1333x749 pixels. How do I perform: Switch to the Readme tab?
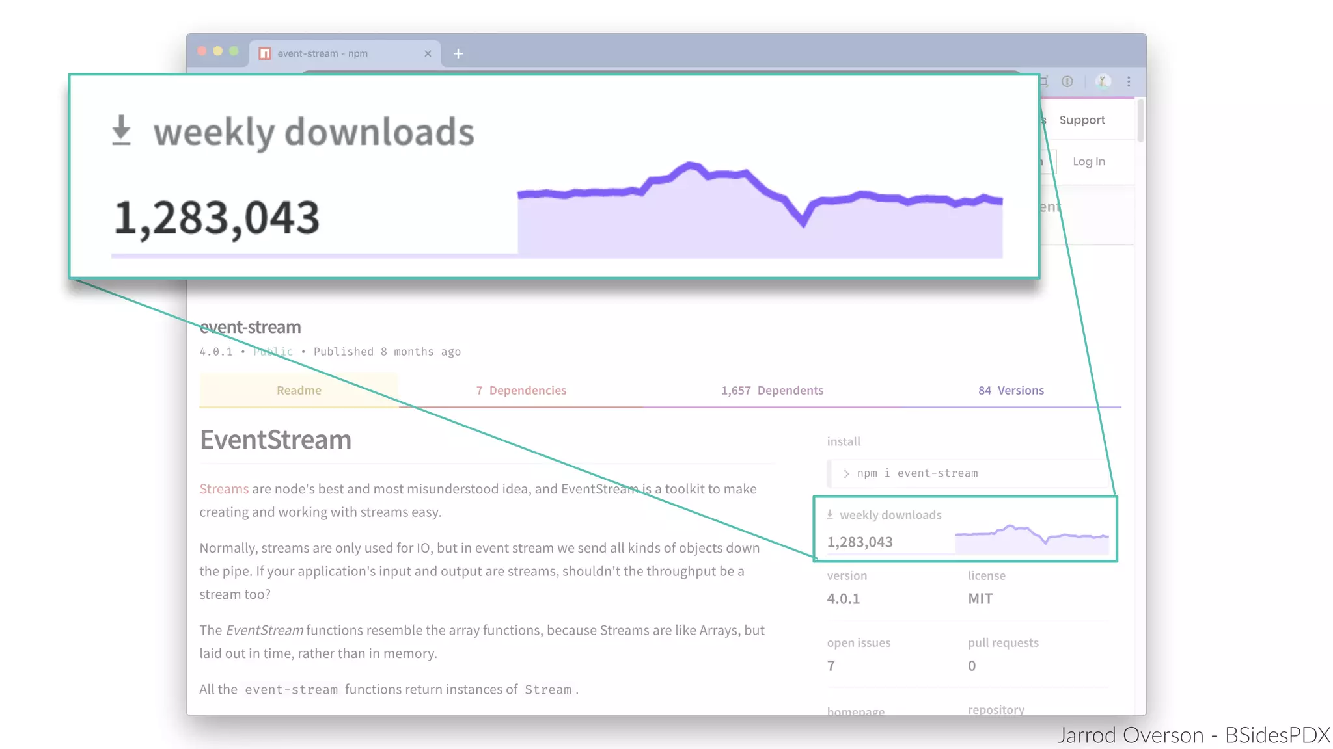point(299,390)
